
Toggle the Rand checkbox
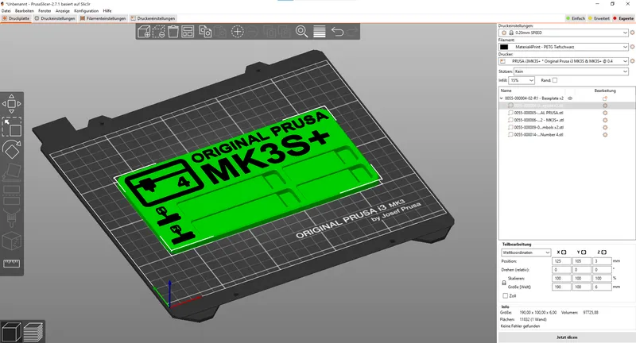[554, 80]
